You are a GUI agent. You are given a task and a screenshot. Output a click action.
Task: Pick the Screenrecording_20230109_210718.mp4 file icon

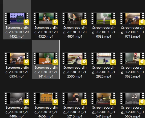pyautogui.click(x=132, y=19)
